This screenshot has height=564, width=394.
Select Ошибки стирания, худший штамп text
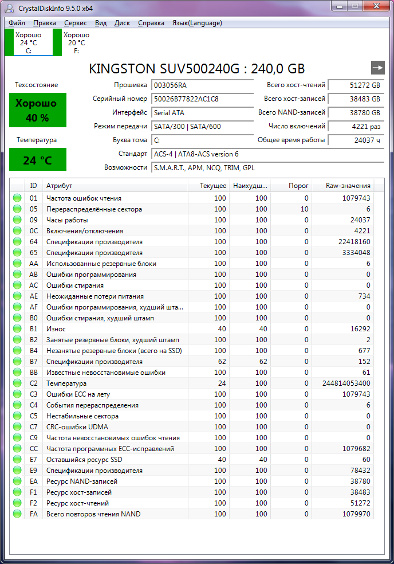pos(100,318)
